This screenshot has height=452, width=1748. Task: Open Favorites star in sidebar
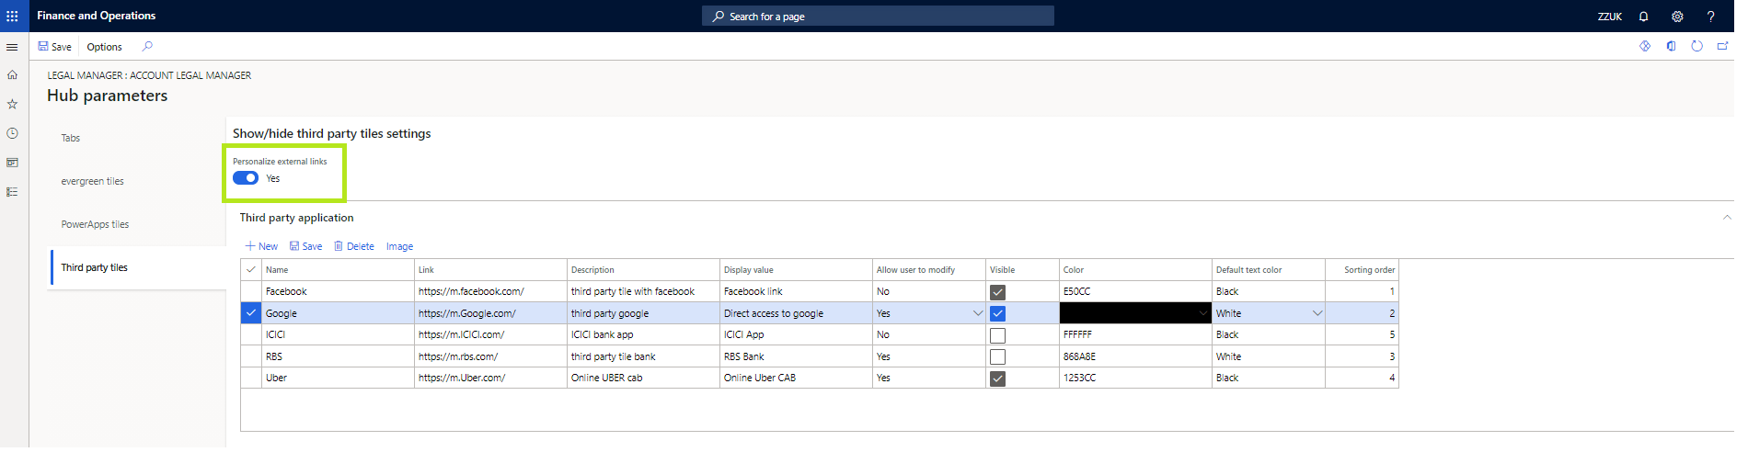click(12, 104)
